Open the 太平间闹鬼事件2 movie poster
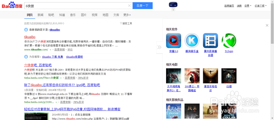The width and height of the screenshot is (274, 120). tap(173, 76)
